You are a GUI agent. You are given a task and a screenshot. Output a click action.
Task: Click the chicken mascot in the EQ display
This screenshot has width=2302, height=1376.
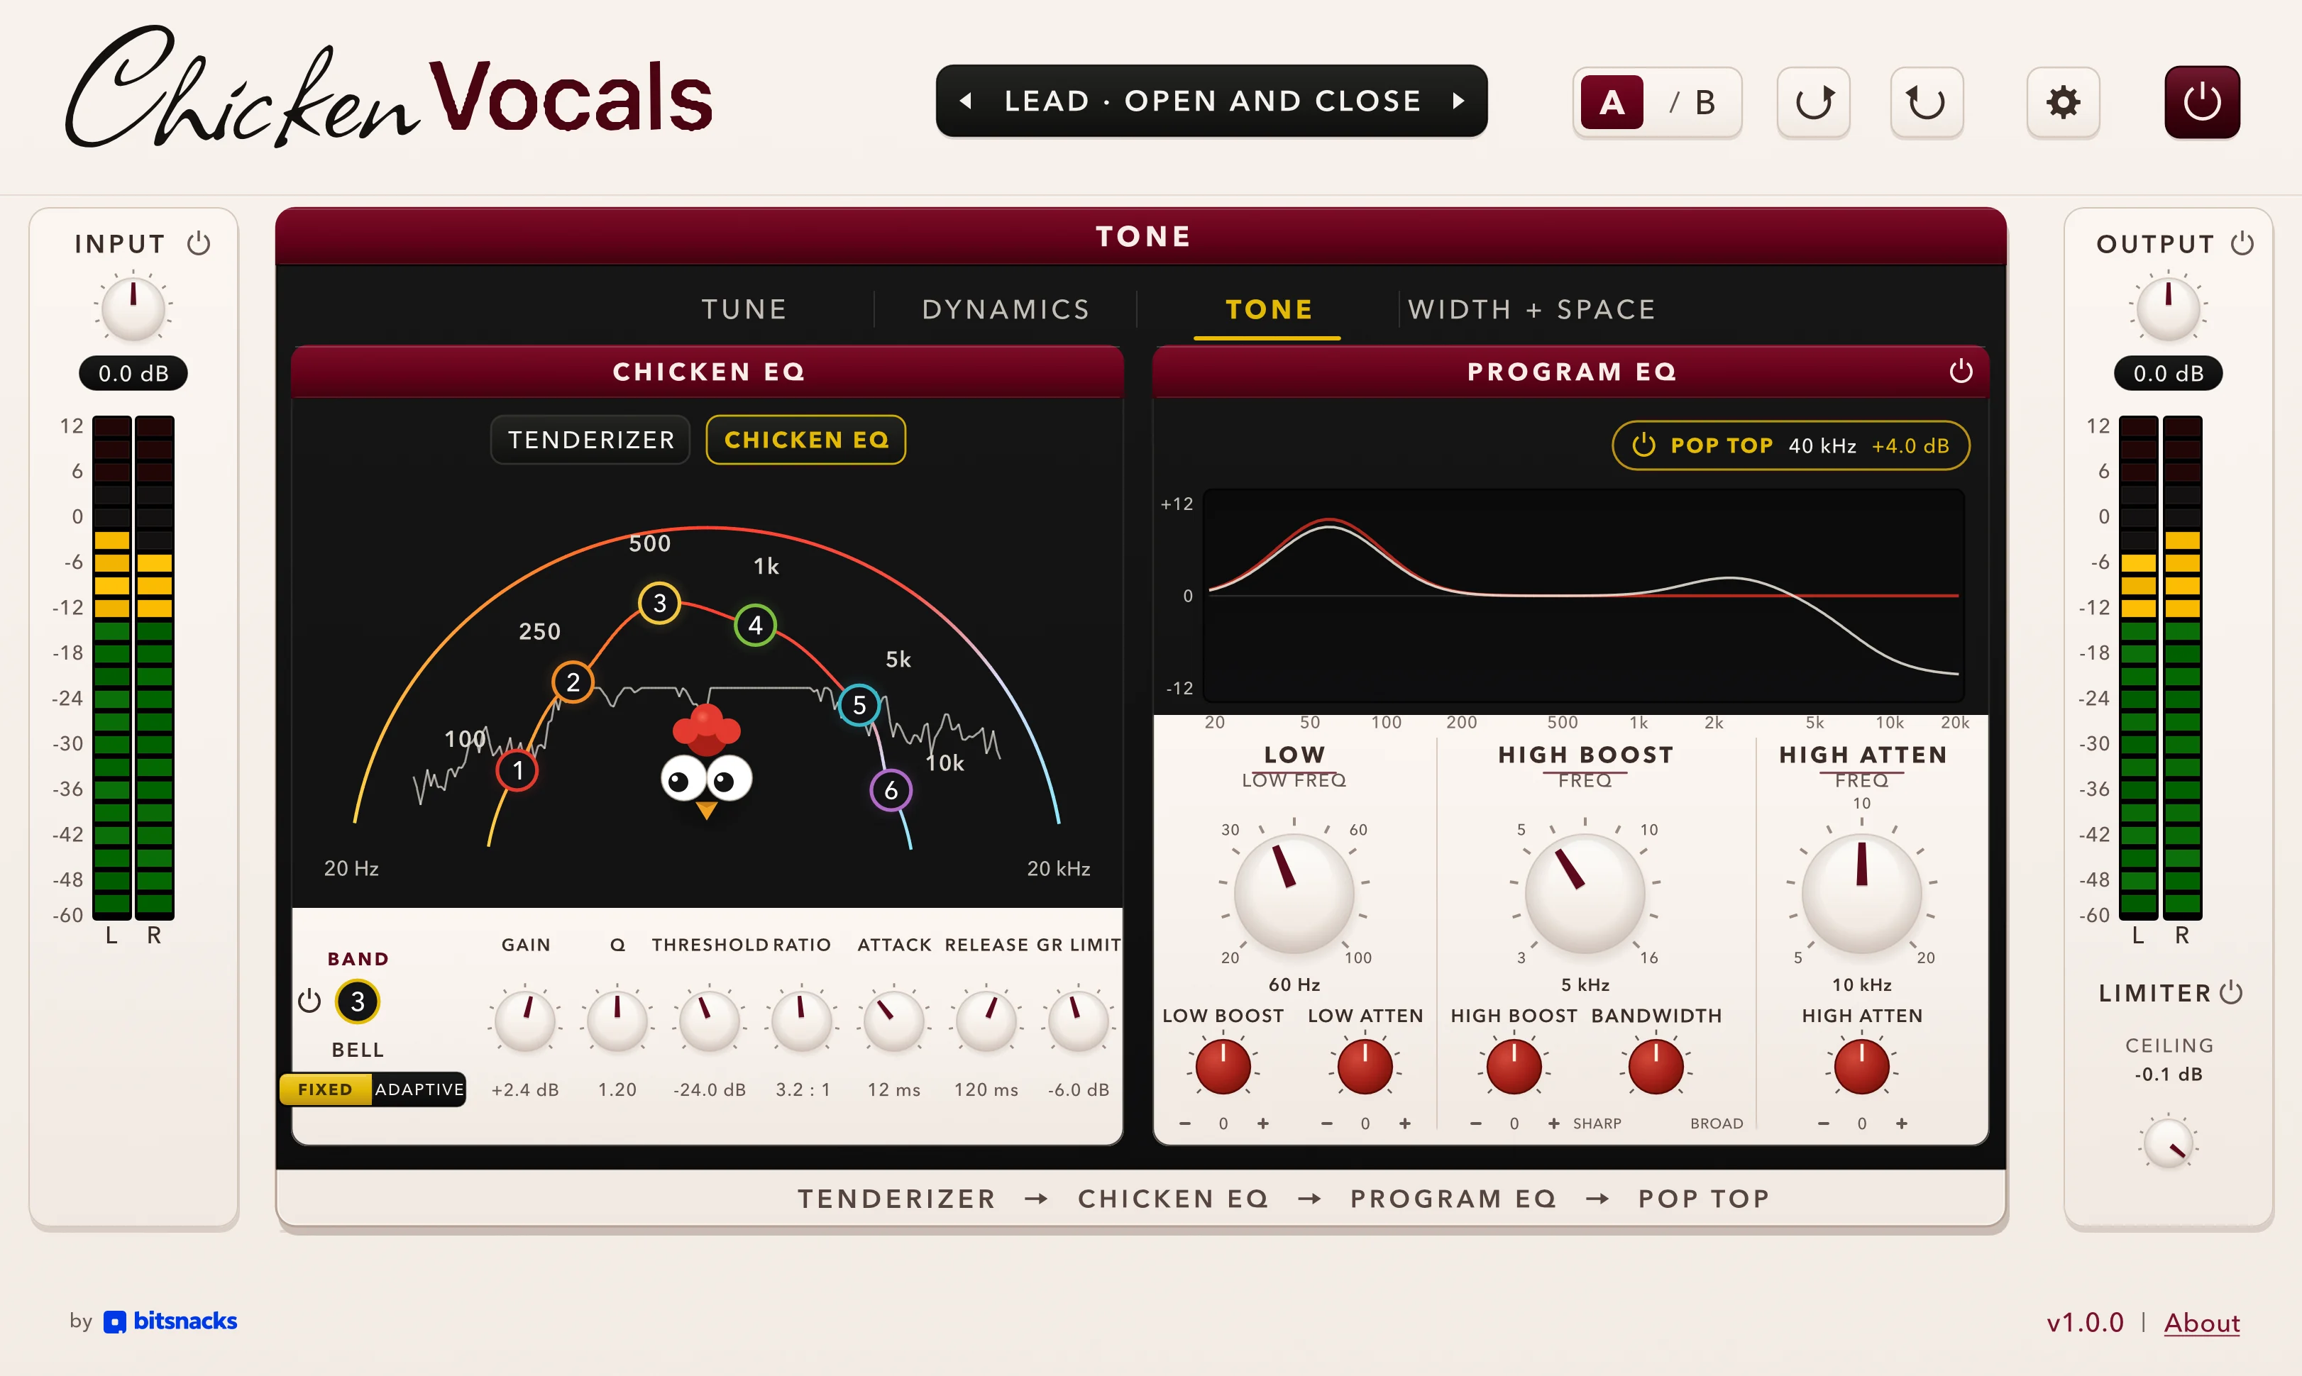pyautogui.click(x=706, y=762)
